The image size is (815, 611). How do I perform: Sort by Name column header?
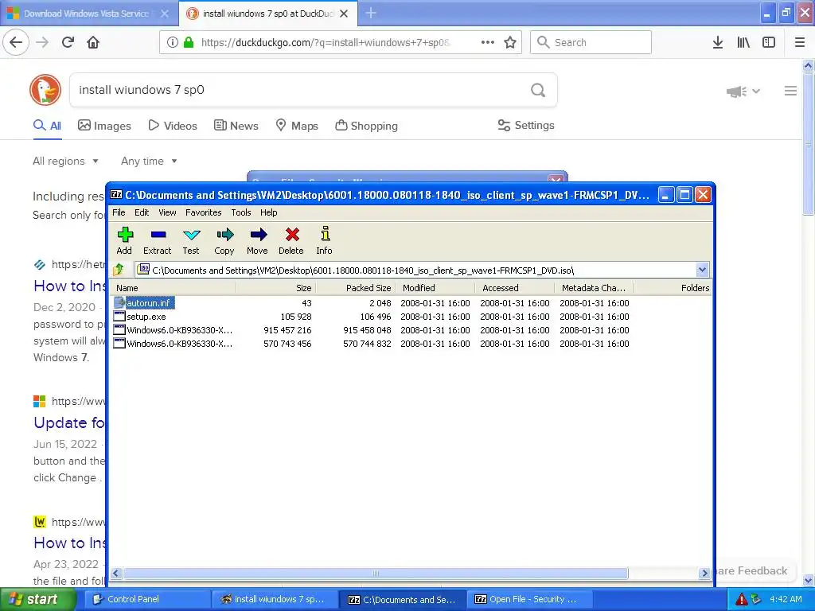pos(173,288)
